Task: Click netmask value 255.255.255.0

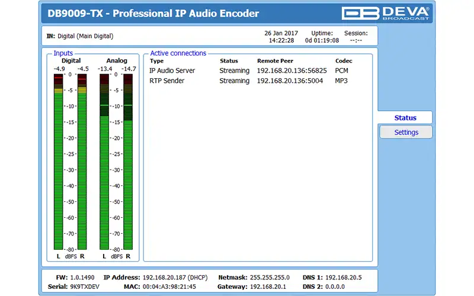Action: tap(270, 278)
